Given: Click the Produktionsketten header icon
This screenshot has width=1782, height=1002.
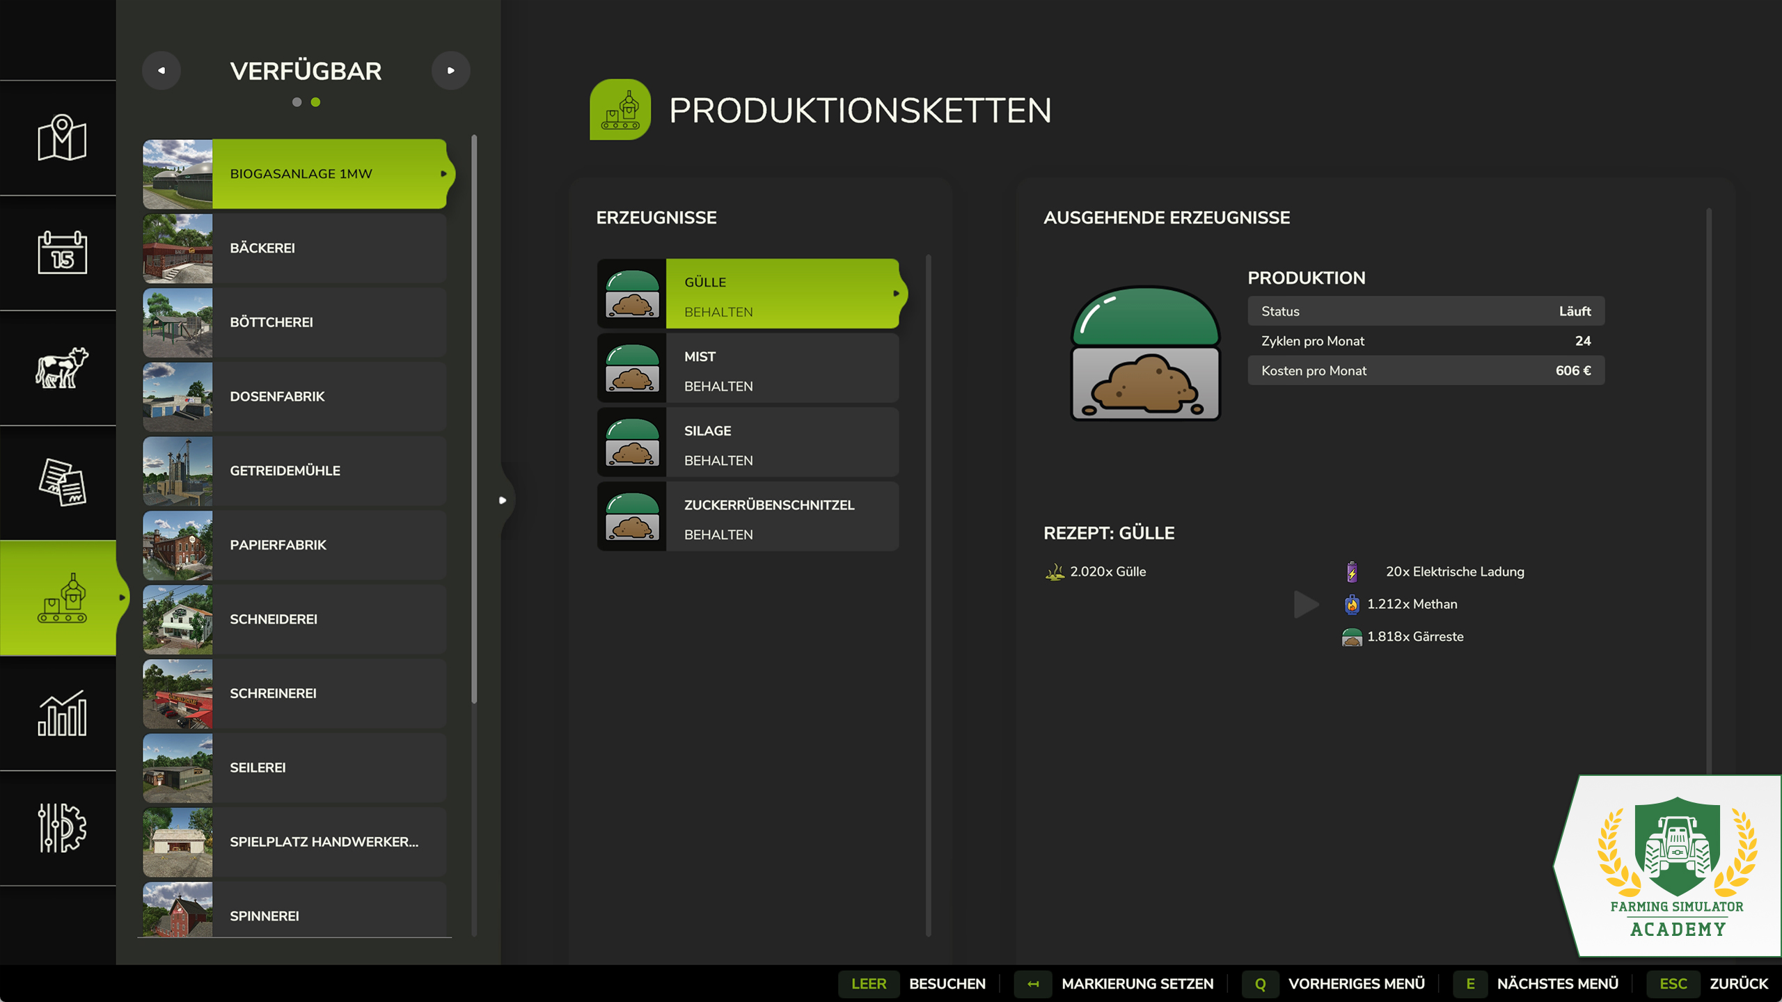Looking at the screenshot, I should [620, 109].
